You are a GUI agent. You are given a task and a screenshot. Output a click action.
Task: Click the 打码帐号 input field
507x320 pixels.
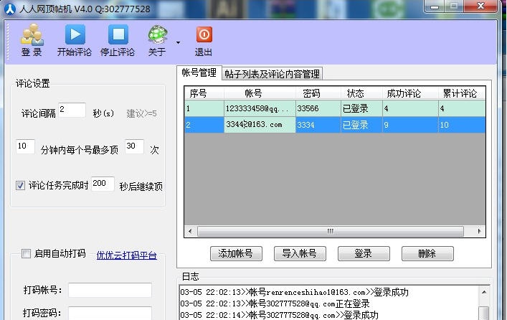110,290
